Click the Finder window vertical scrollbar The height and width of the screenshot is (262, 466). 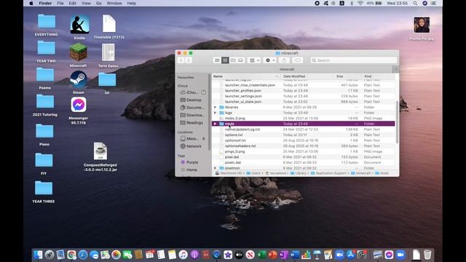(x=397, y=122)
